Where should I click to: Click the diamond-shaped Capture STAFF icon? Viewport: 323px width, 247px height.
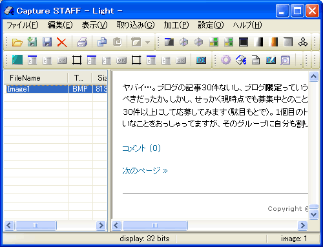[x=241, y=60]
